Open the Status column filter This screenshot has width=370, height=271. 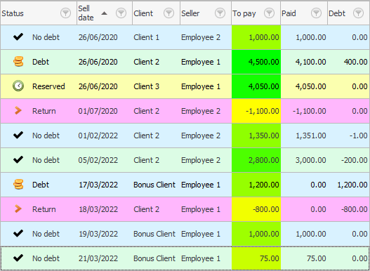pyautogui.click(x=65, y=13)
